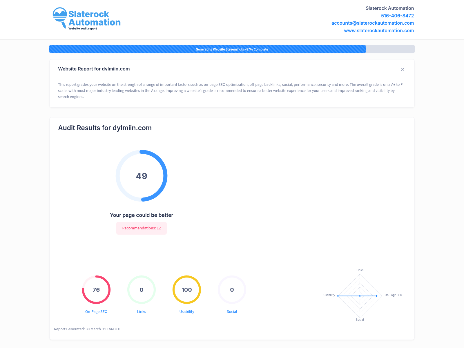Open accounts@slaterockautomation.com email link
The image size is (464, 348).
(x=372, y=23)
